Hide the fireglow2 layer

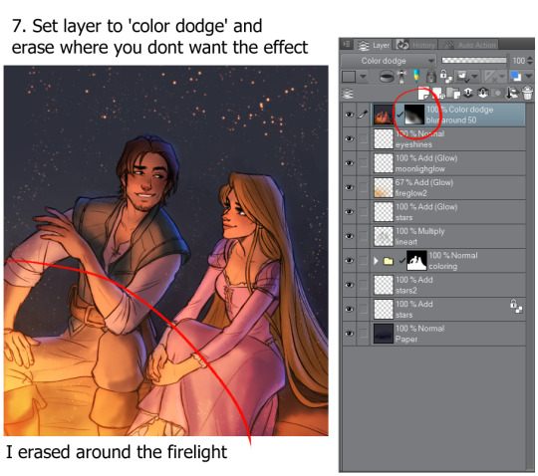point(350,187)
